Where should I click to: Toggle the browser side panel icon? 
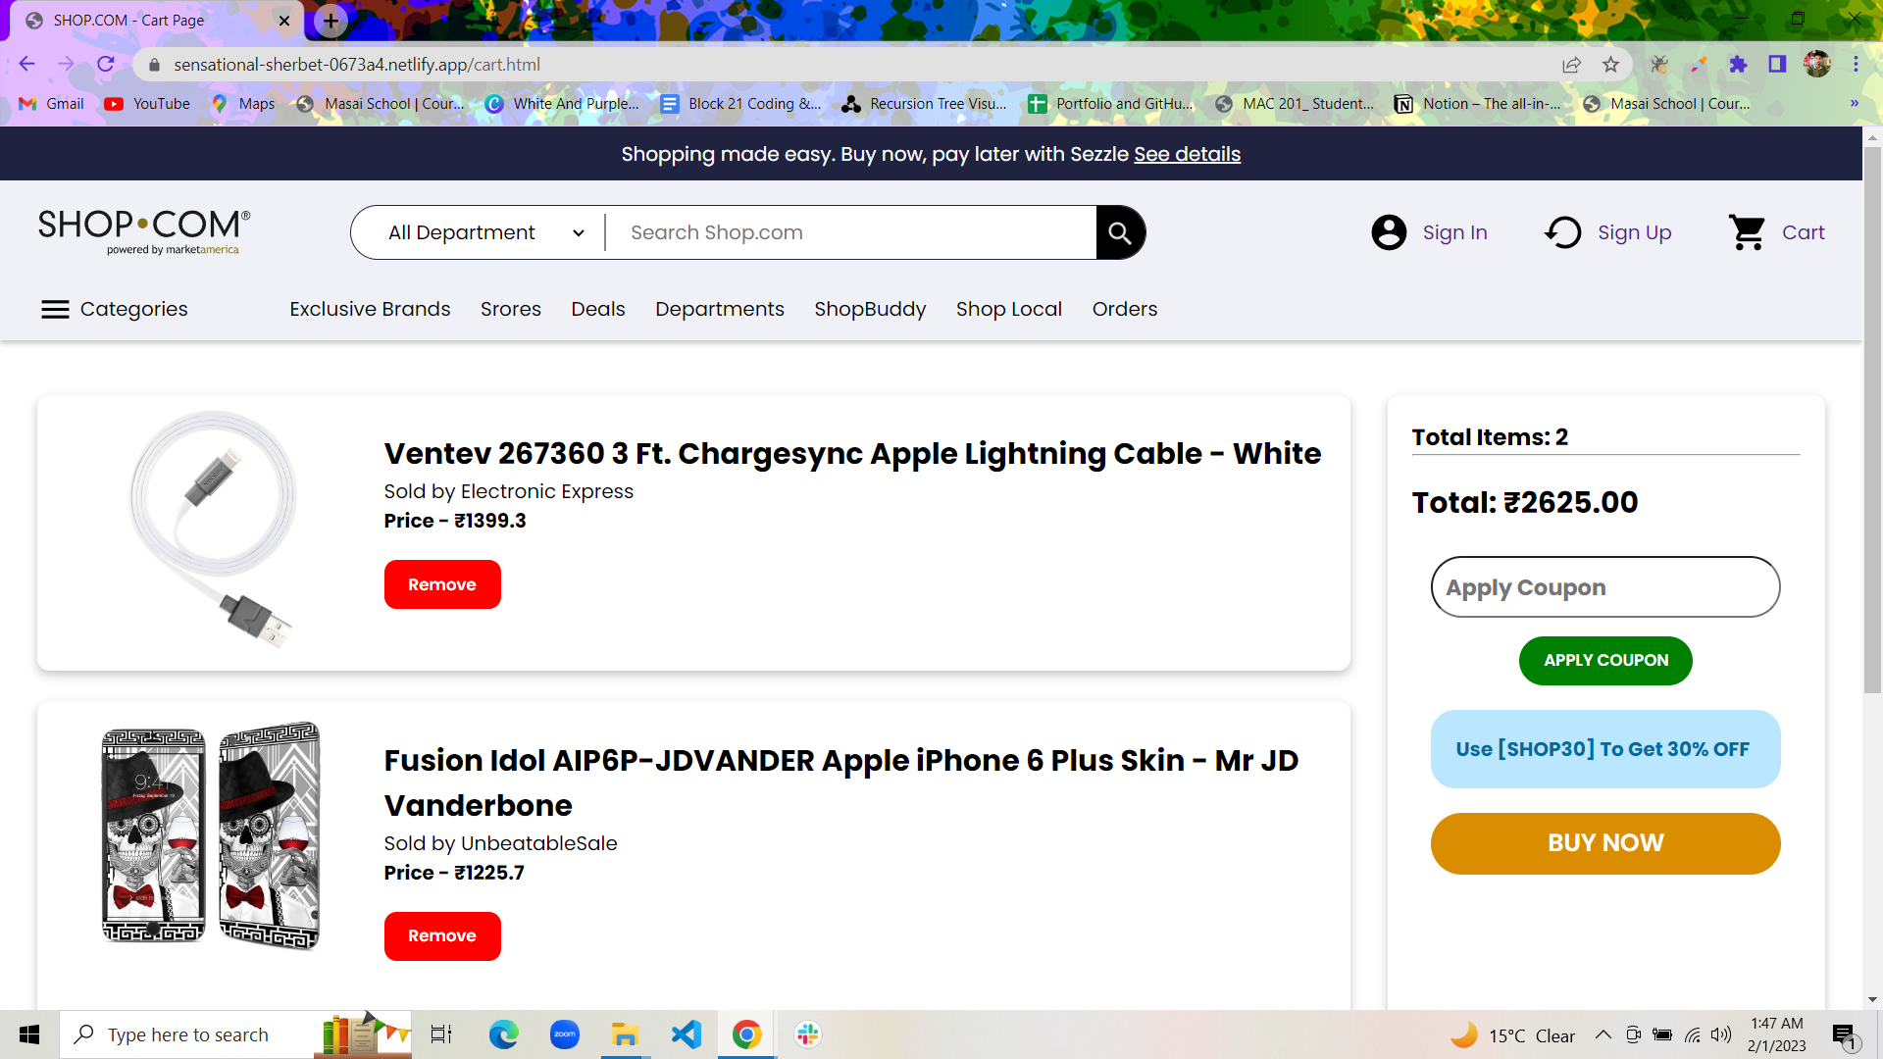click(1777, 64)
